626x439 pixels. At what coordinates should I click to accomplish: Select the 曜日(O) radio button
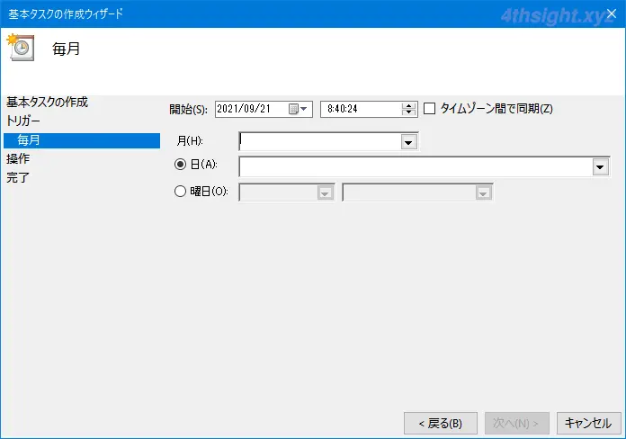181,192
